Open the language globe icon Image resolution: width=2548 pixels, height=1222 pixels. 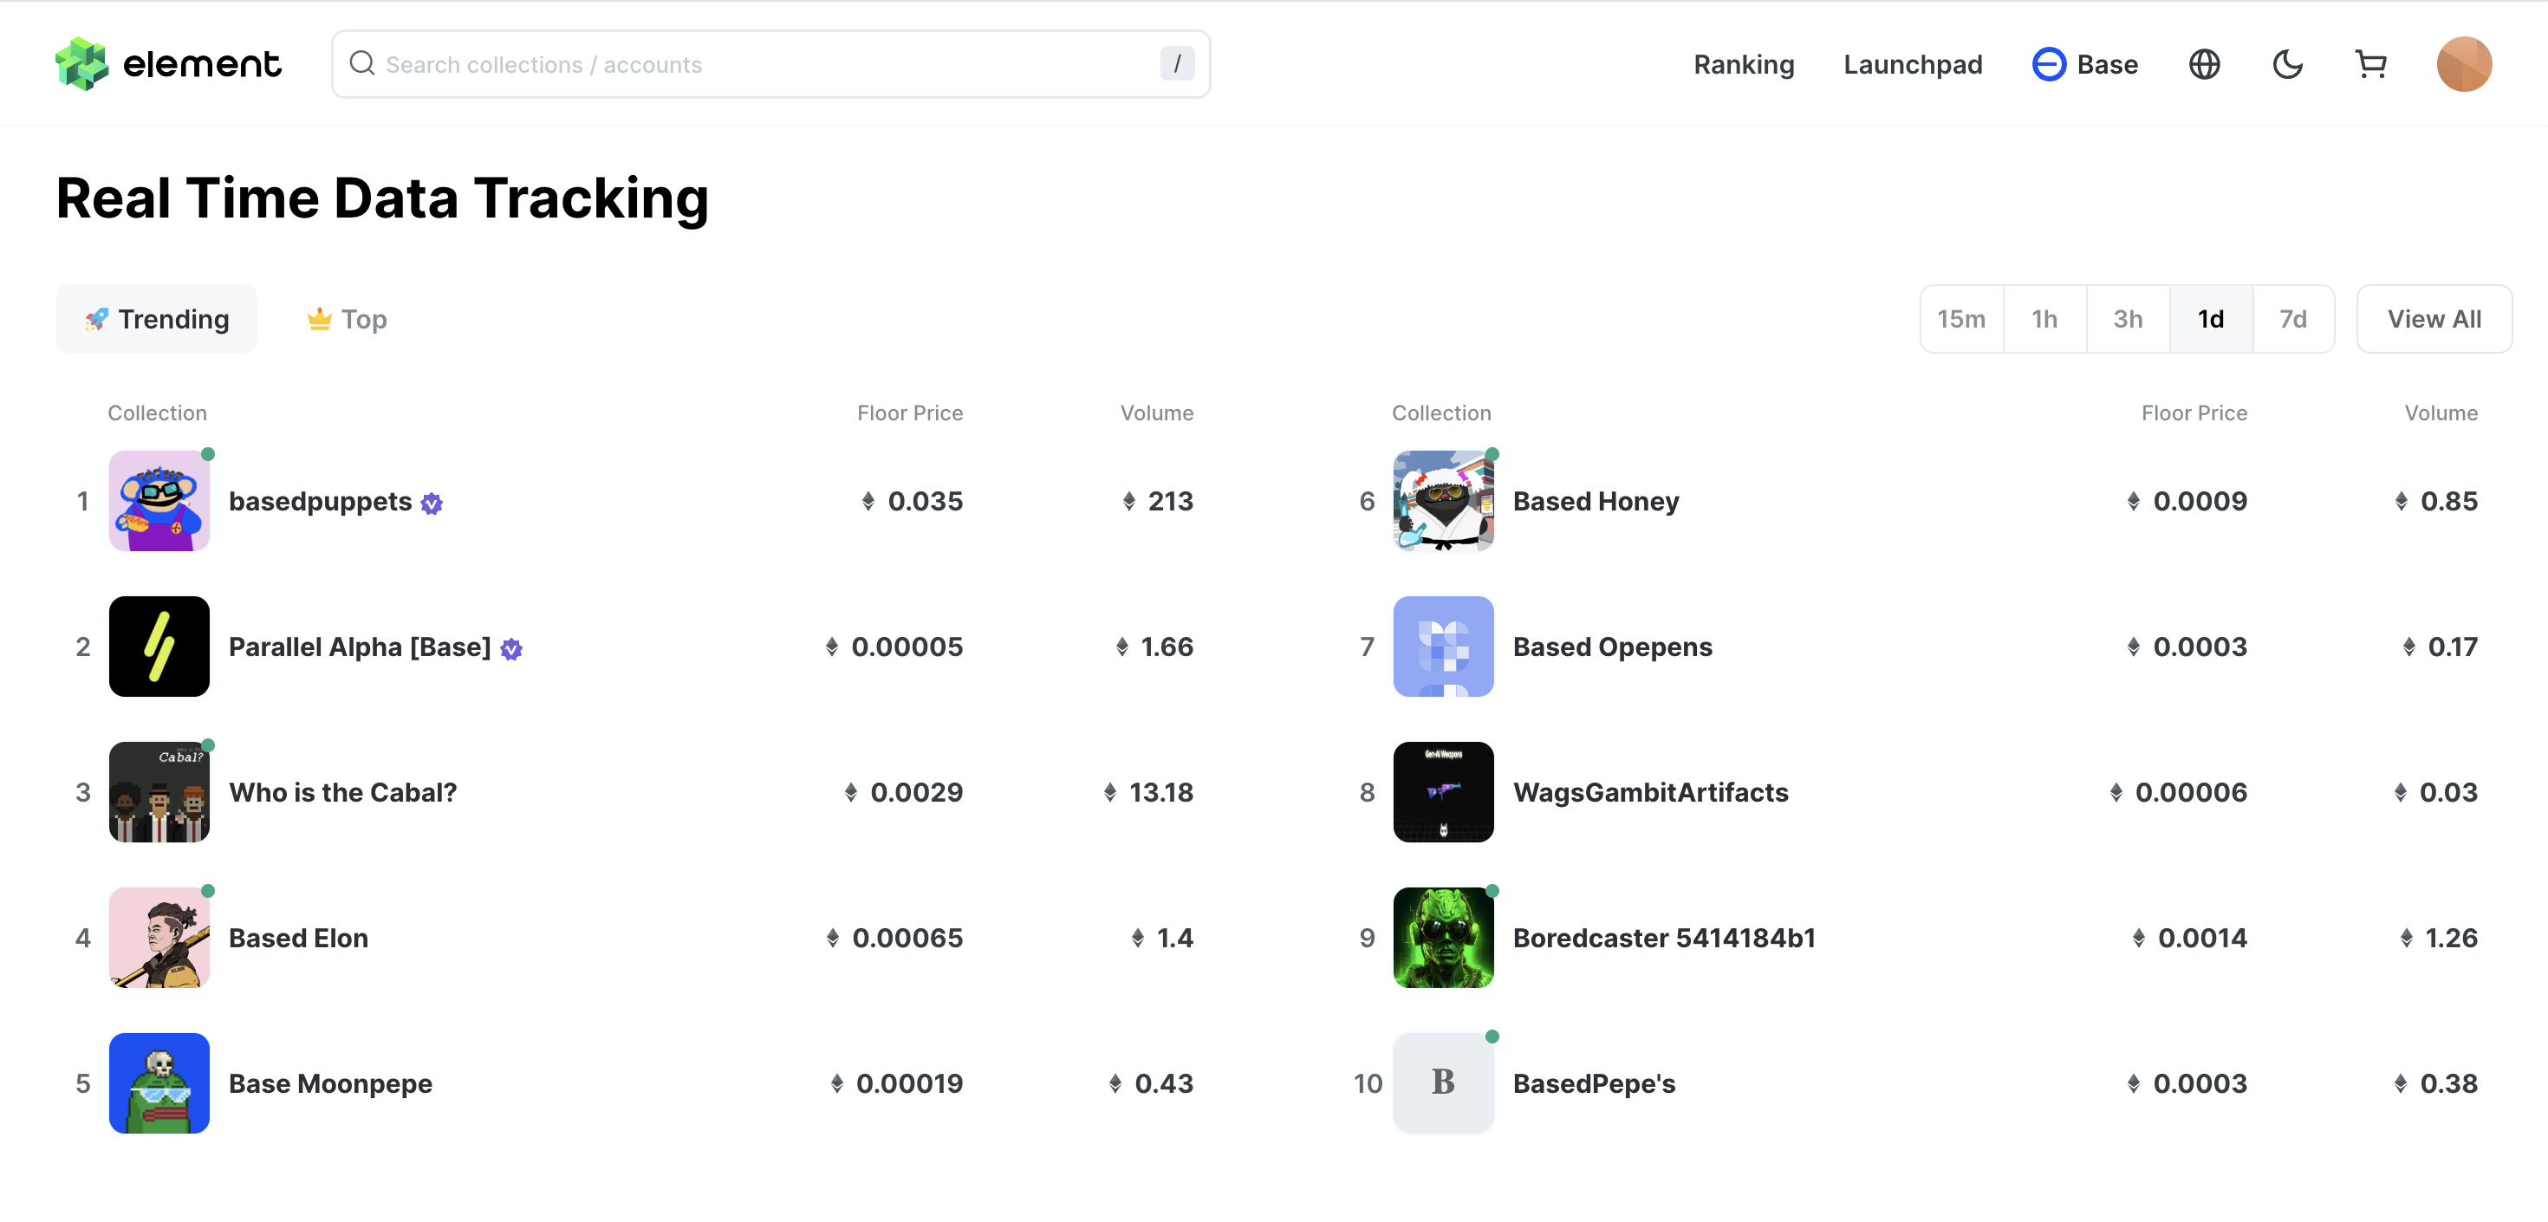pyautogui.click(x=2204, y=64)
